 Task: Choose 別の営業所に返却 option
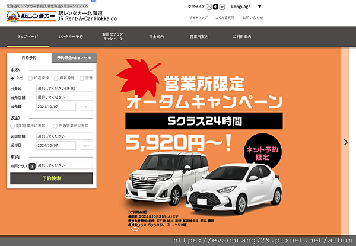coord(55,126)
